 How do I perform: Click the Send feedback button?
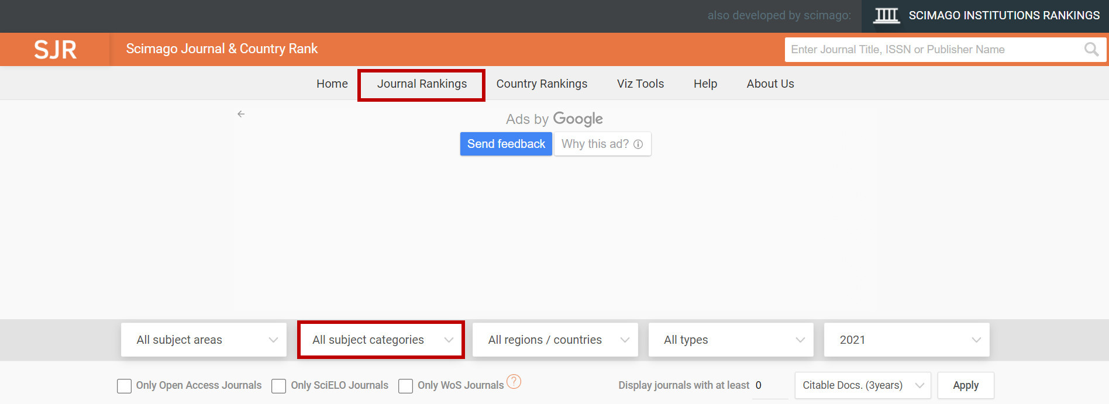point(506,144)
